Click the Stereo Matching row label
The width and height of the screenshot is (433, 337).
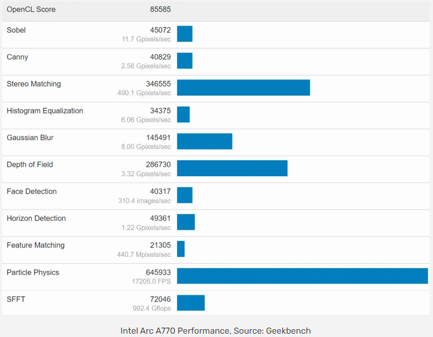33,84
